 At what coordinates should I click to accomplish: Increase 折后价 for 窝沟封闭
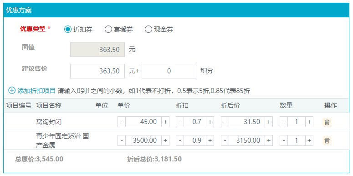pos(269,122)
